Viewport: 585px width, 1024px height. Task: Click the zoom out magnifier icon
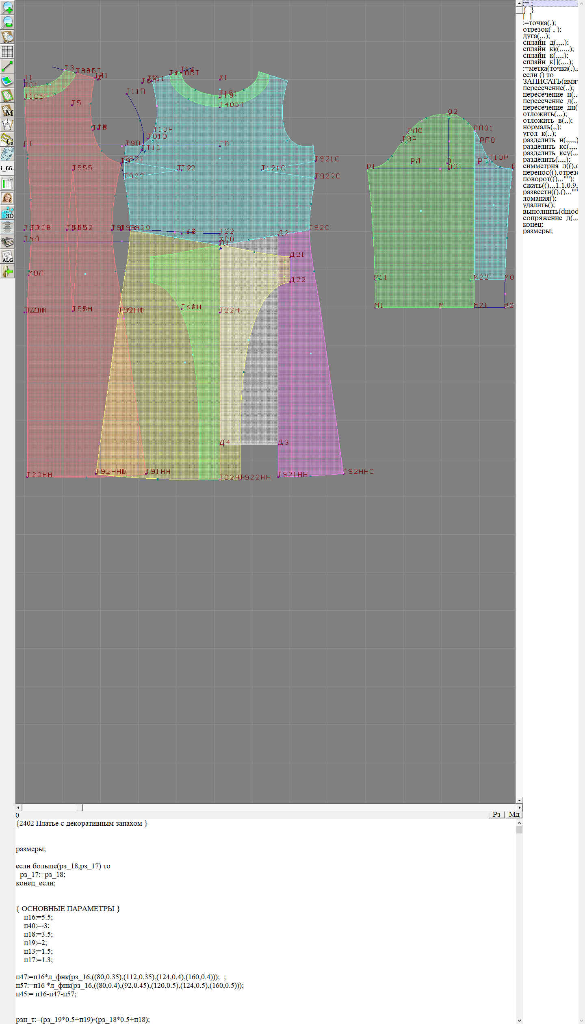(x=7, y=22)
